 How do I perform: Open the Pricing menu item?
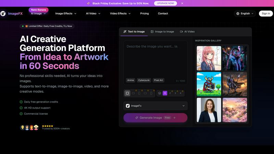pos(145,14)
